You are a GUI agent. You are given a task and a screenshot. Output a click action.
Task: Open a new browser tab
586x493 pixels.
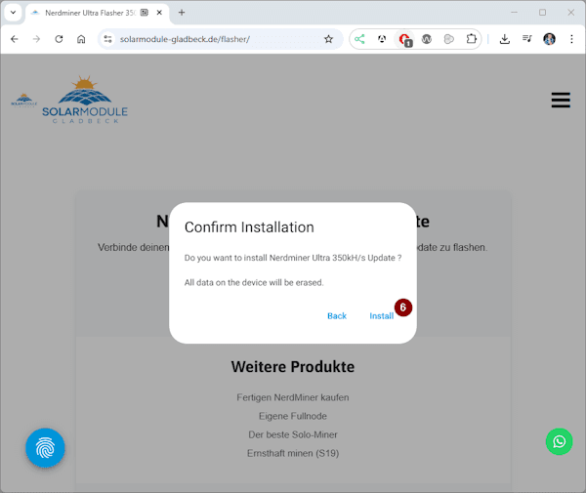pyautogui.click(x=182, y=13)
